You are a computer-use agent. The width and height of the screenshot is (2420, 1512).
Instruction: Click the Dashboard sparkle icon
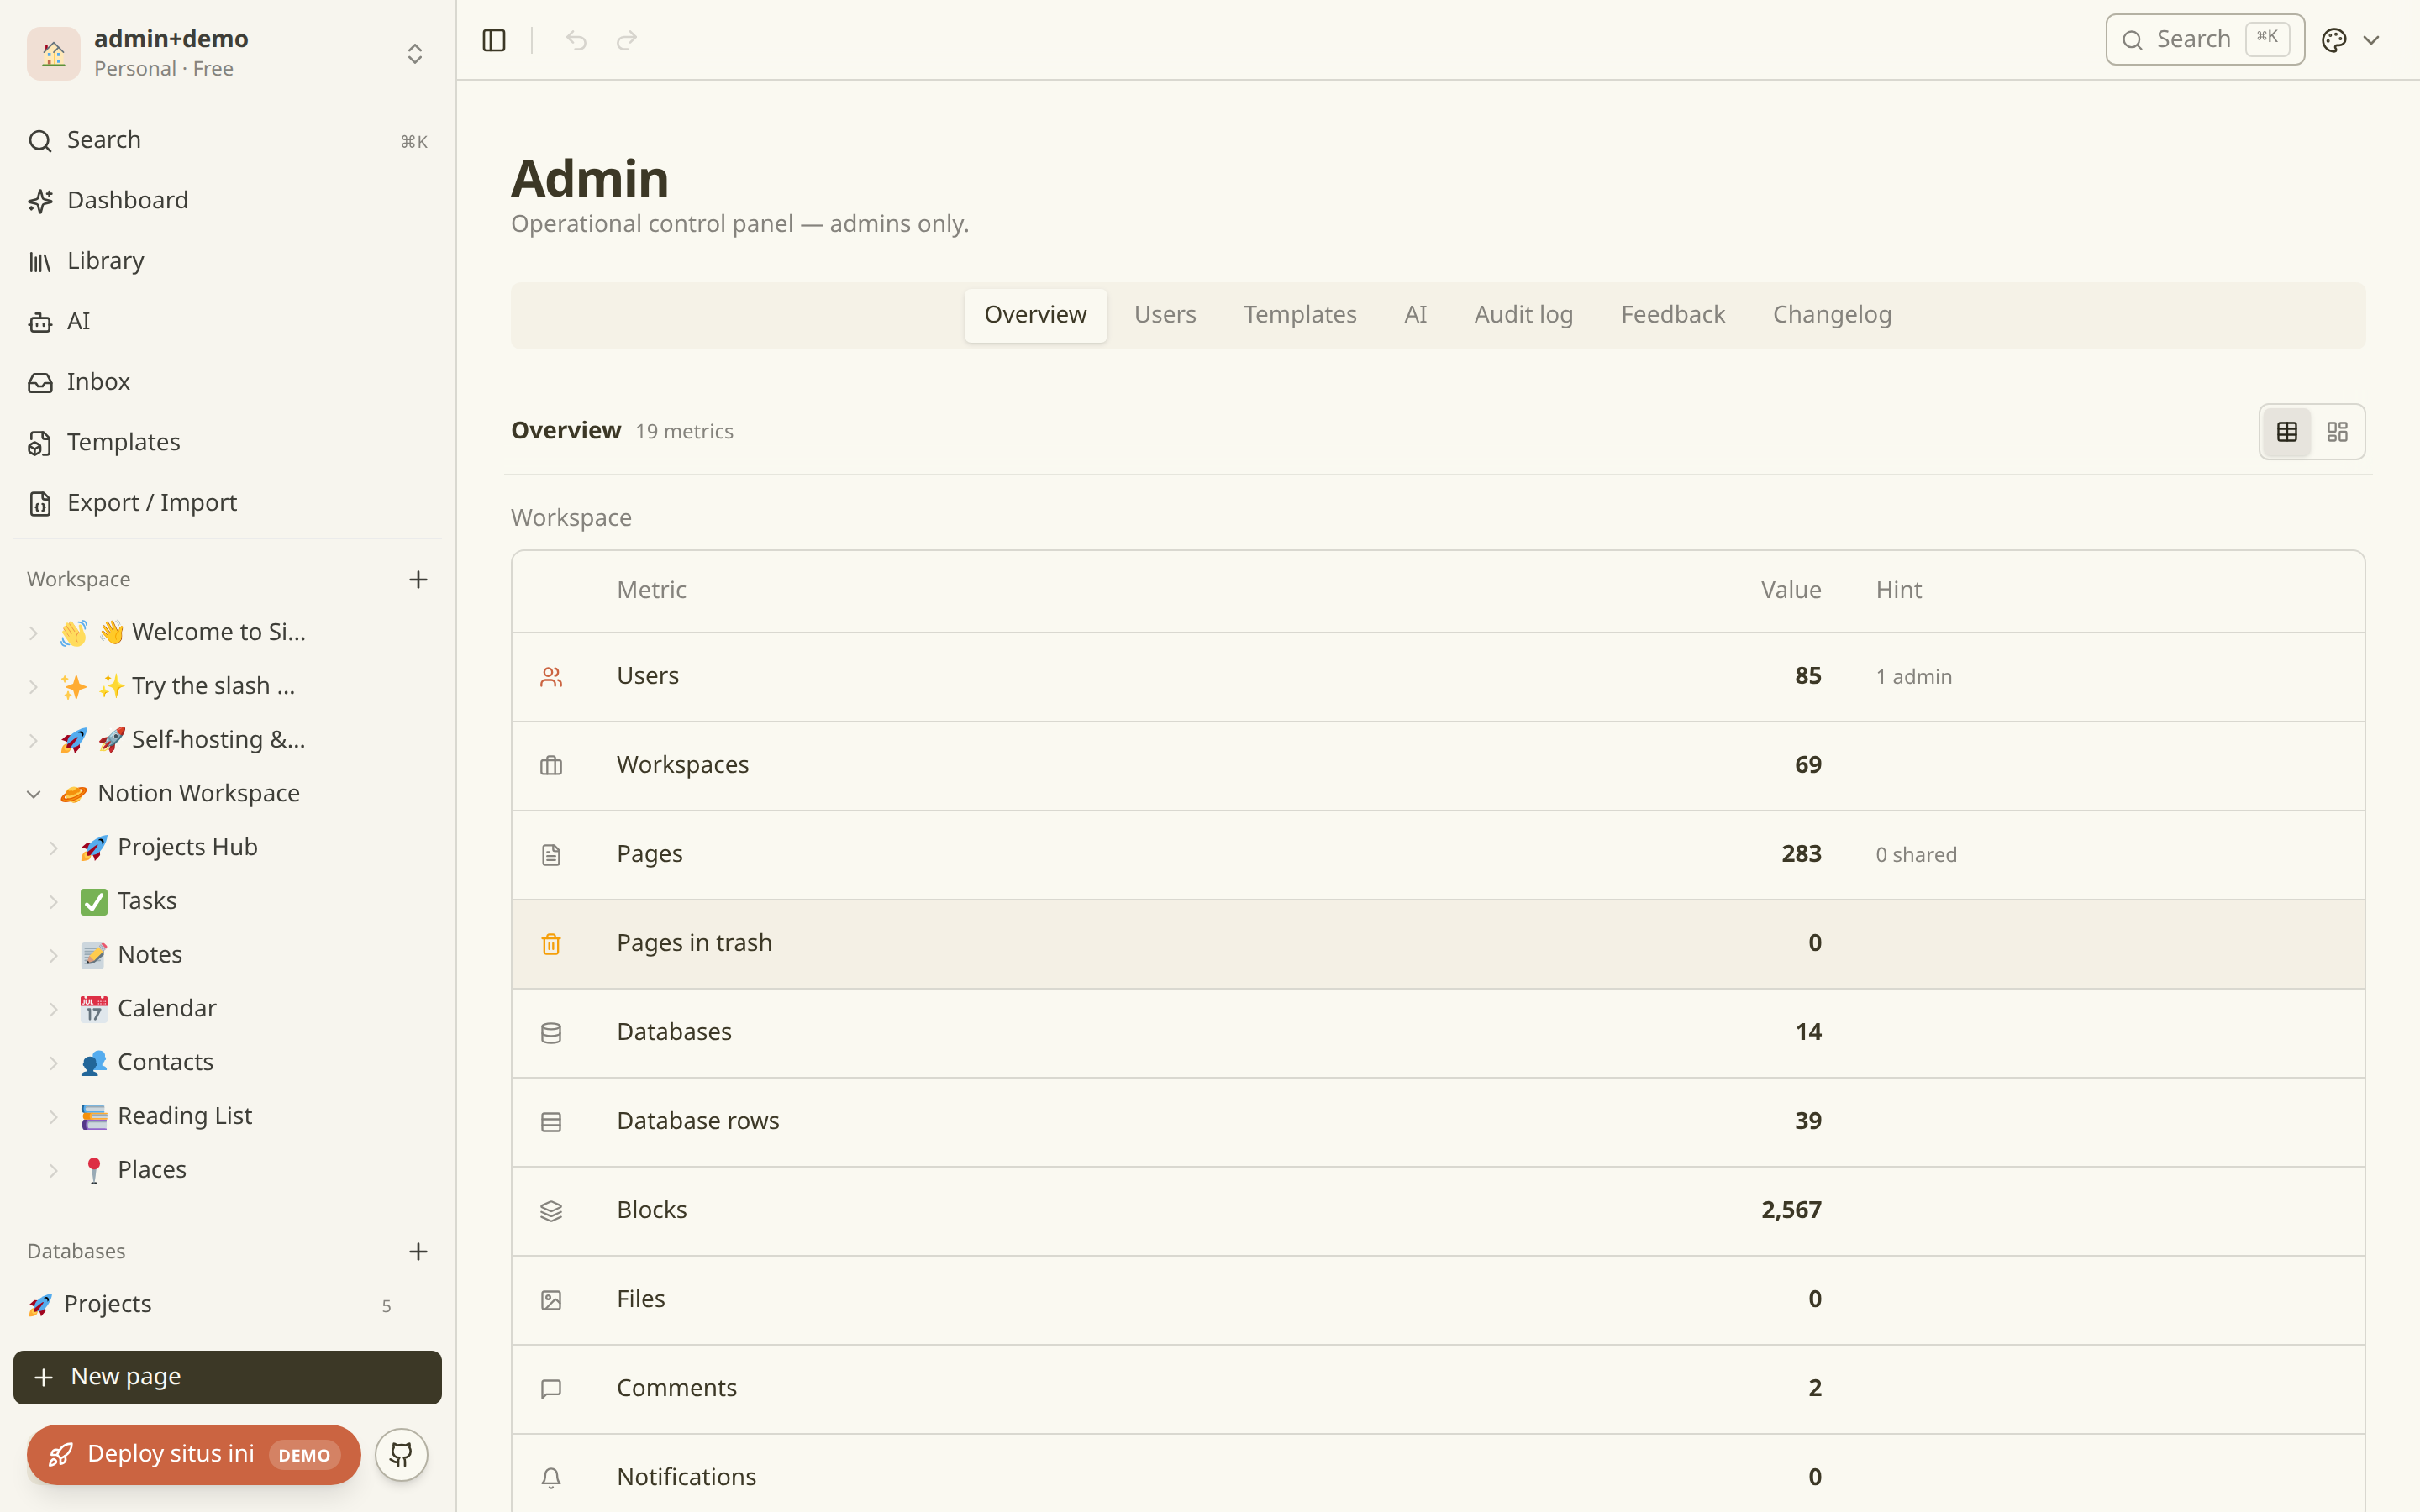[x=40, y=201]
